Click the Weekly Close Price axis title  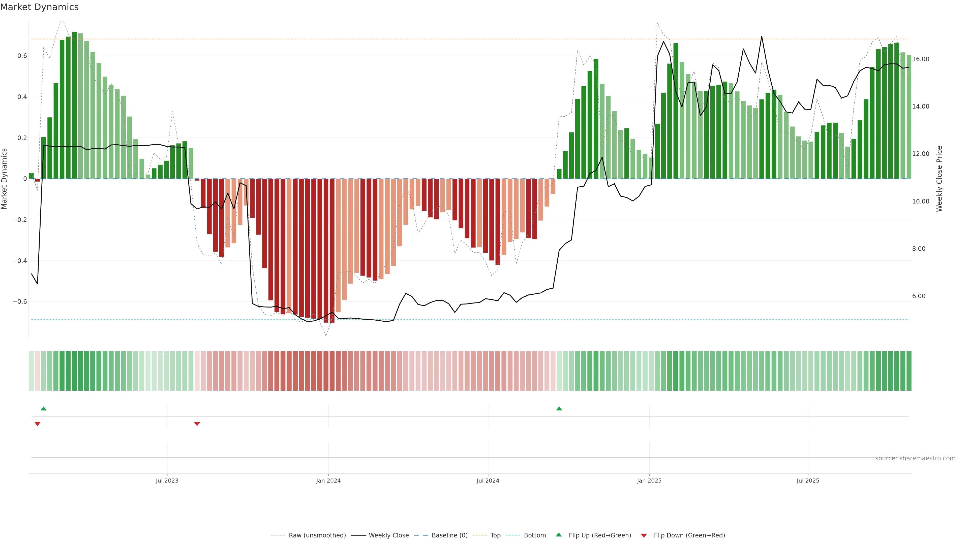pyautogui.click(x=939, y=179)
